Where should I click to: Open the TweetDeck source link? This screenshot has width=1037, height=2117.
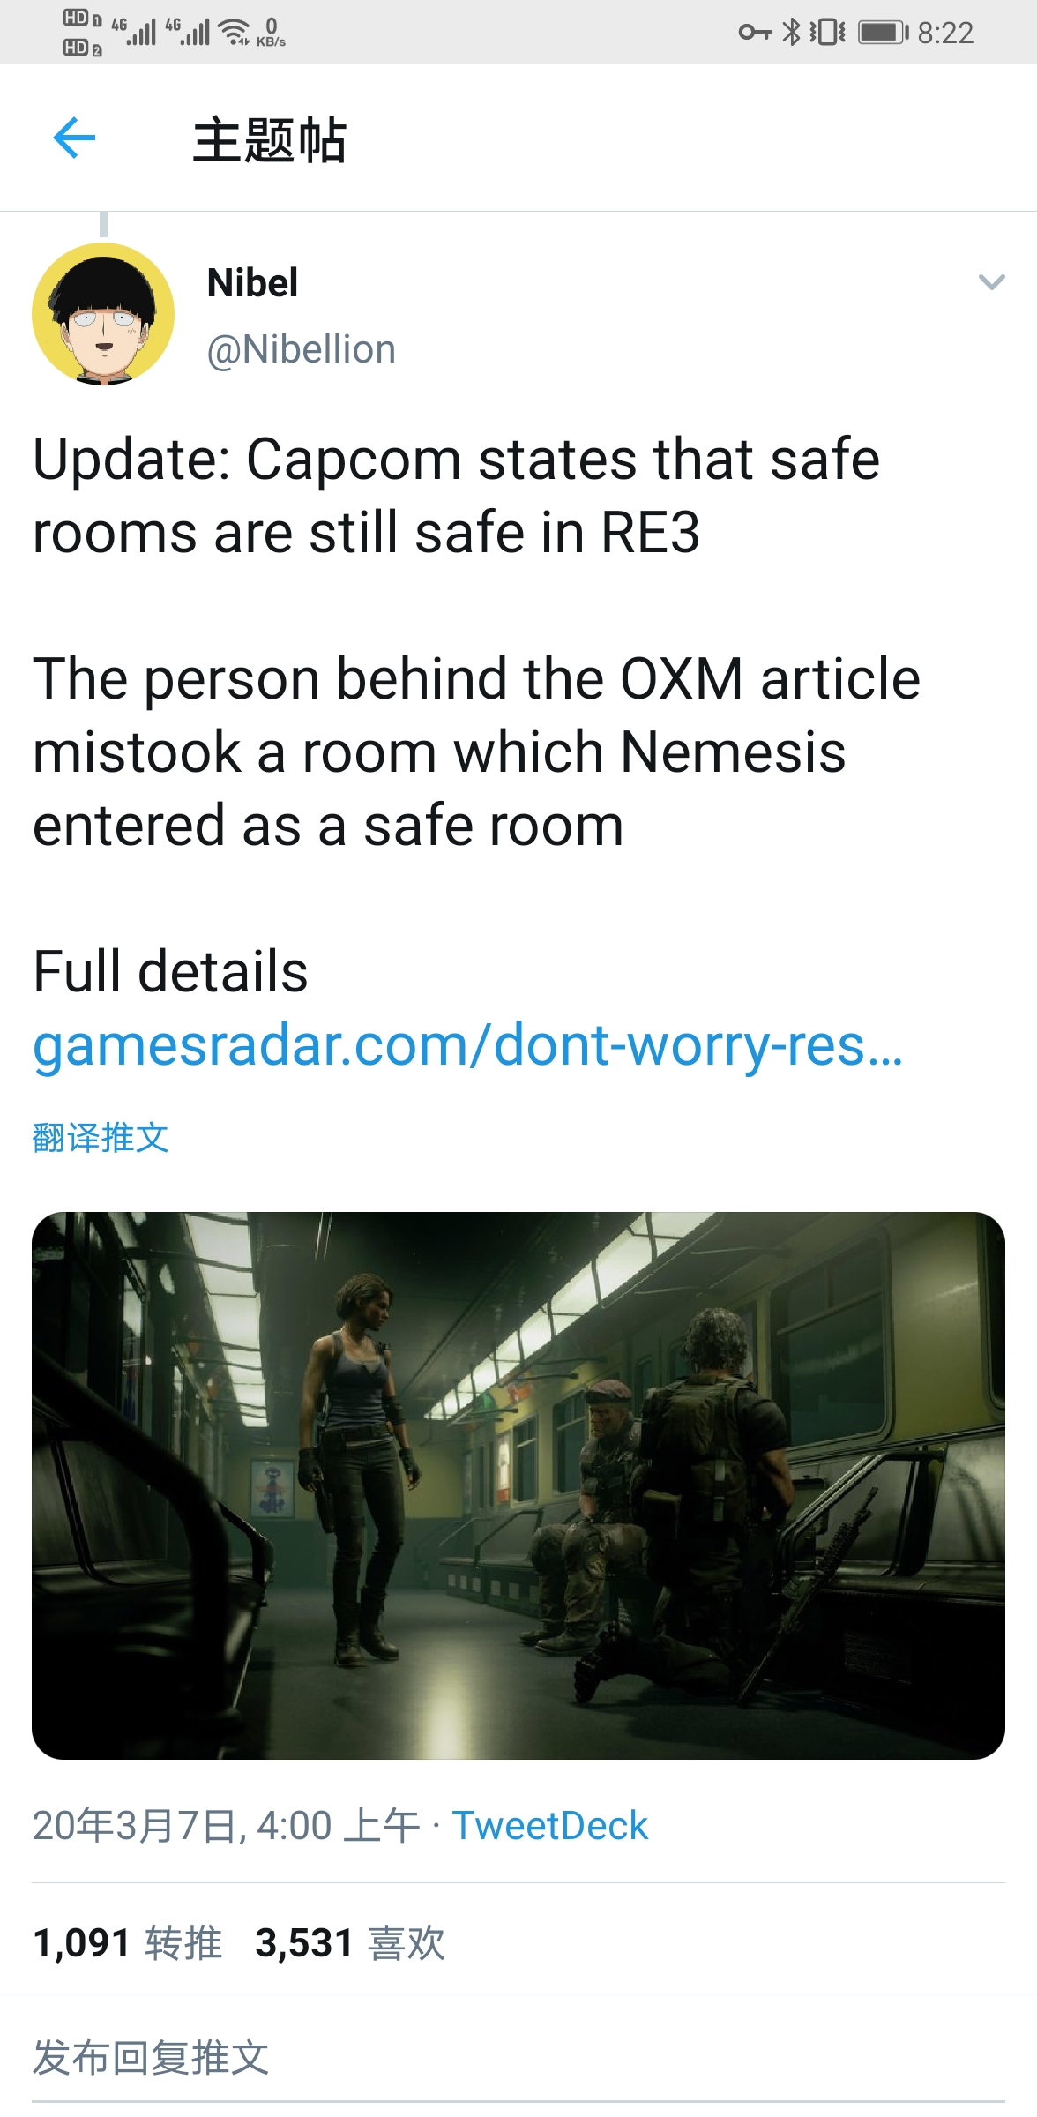click(x=550, y=1826)
